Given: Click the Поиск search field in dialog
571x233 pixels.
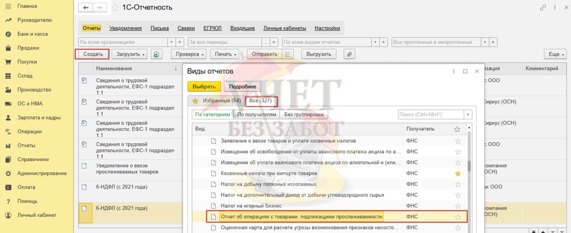Looking at the screenshot, I should click(x=430, y=115).
